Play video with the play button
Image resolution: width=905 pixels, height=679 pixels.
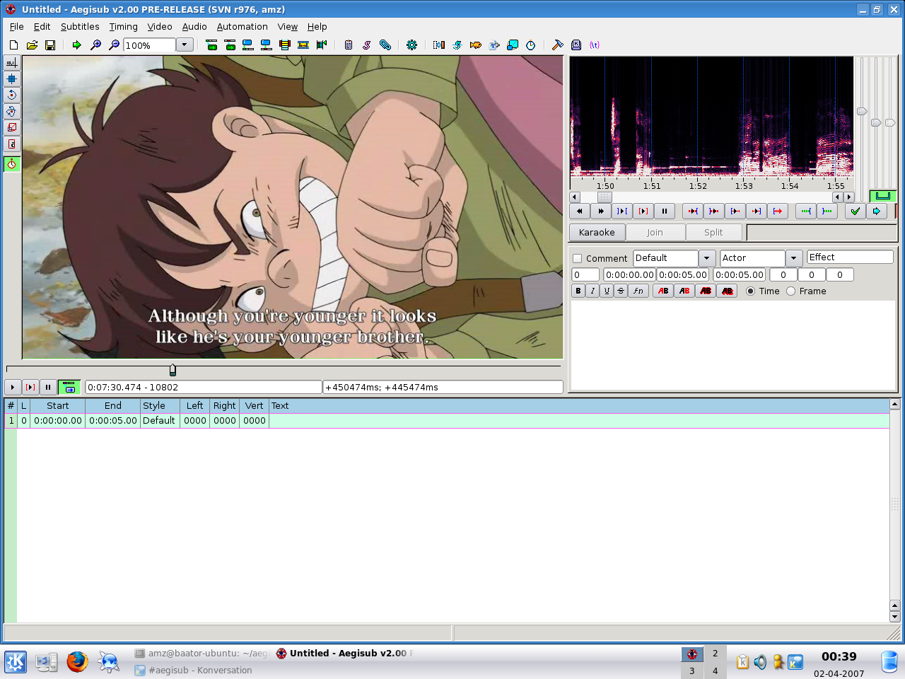(12, 387)
